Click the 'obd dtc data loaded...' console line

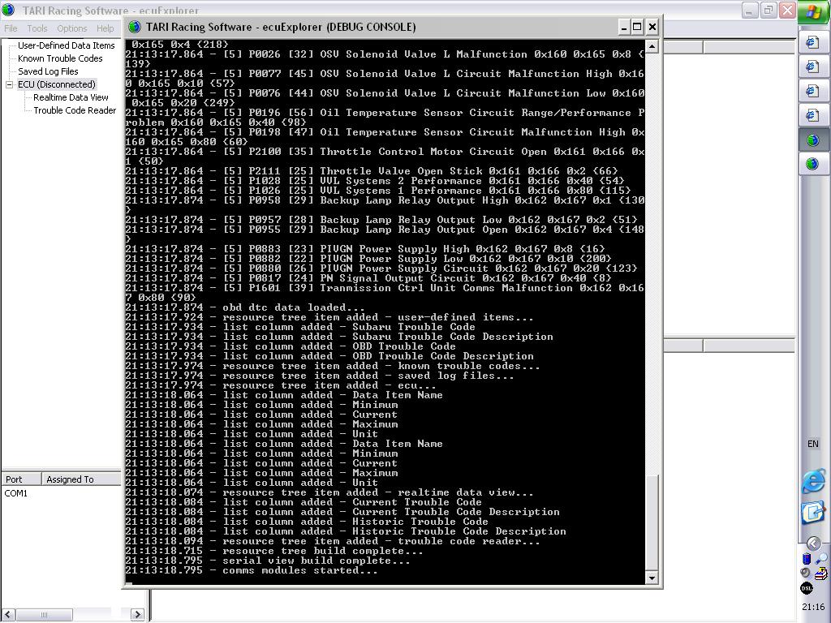[245, 307]
